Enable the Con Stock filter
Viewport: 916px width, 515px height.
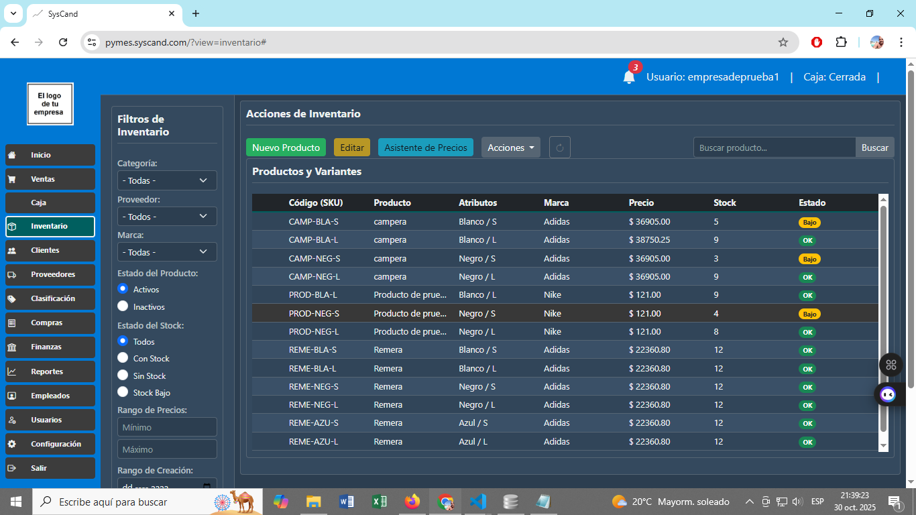click(122, 358)
